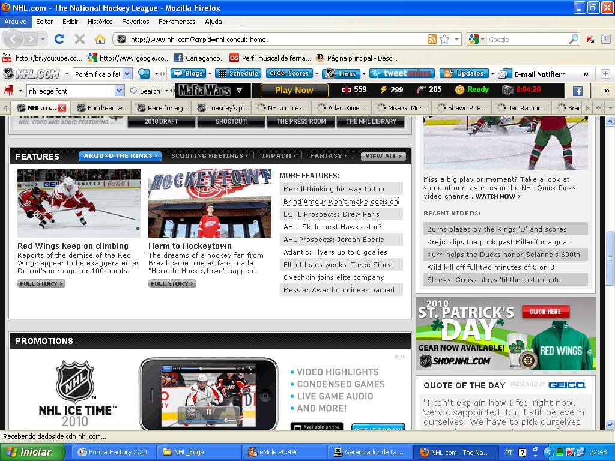
Task: Click the Play Now button
Action: 294,90
